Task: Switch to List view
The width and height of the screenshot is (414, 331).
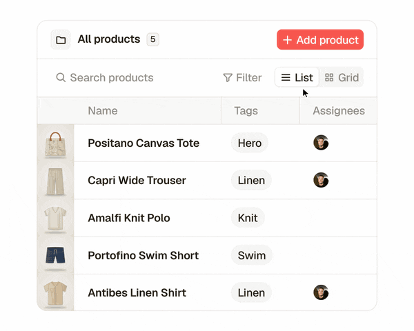Action: (x=297, y=78)
